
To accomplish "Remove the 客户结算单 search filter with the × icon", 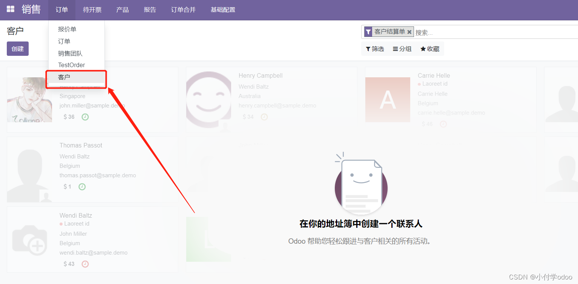I will coord(409,32).
